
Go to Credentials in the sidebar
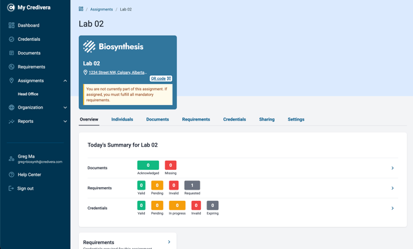click(29, 39)
